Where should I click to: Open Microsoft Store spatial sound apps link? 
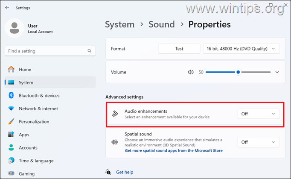coord(173,150)
